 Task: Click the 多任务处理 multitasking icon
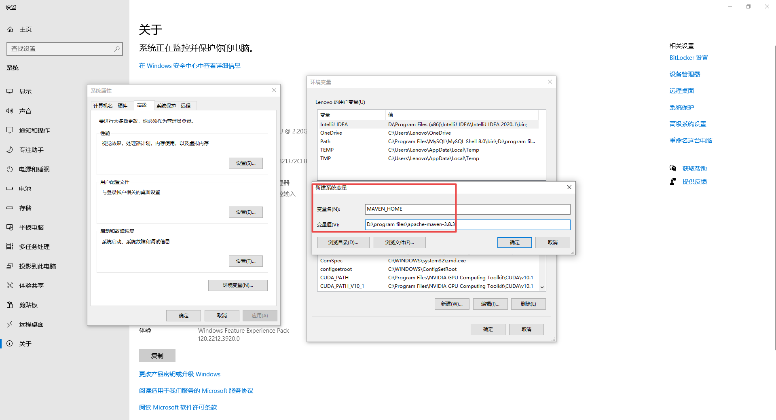click(10, 247)
